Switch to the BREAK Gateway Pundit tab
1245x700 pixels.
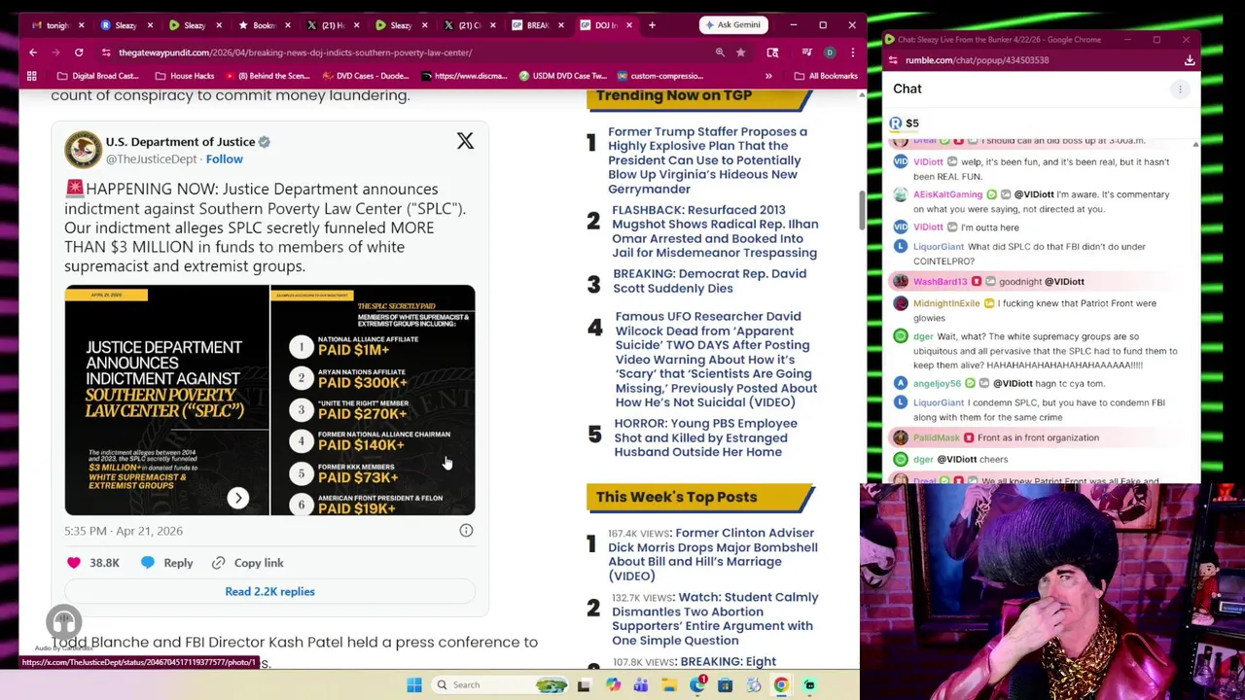(537, 25)
